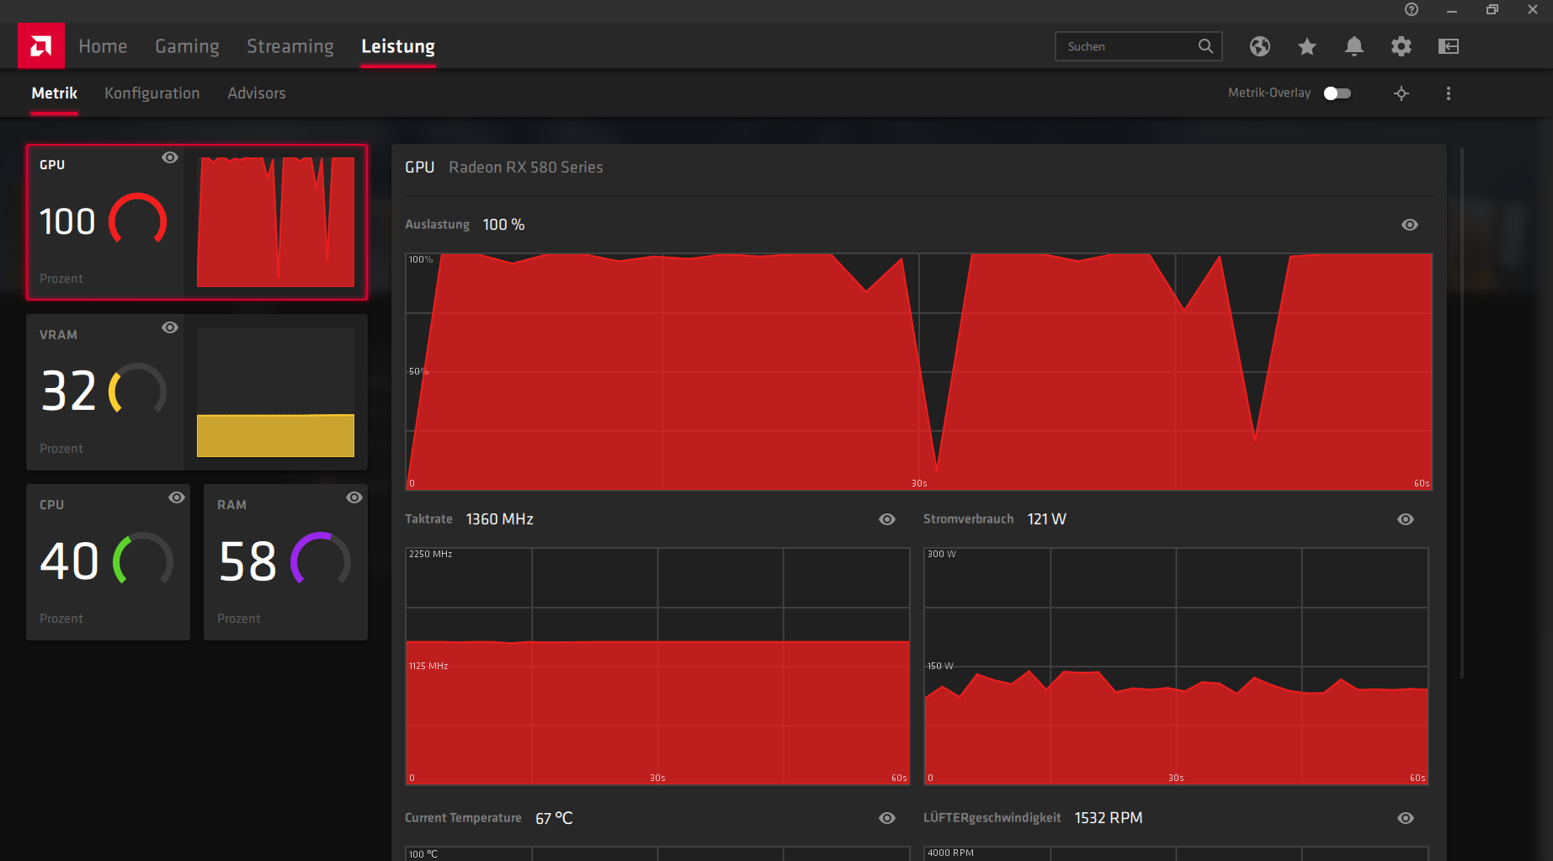Select the RAM metric card
The height and width of the screenshot is (861, 1553).
point(285,562)
